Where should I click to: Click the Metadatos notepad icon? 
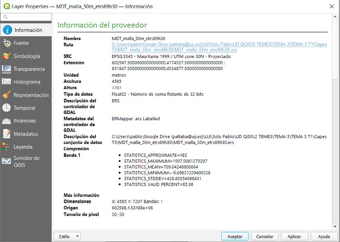click(7, 134)
